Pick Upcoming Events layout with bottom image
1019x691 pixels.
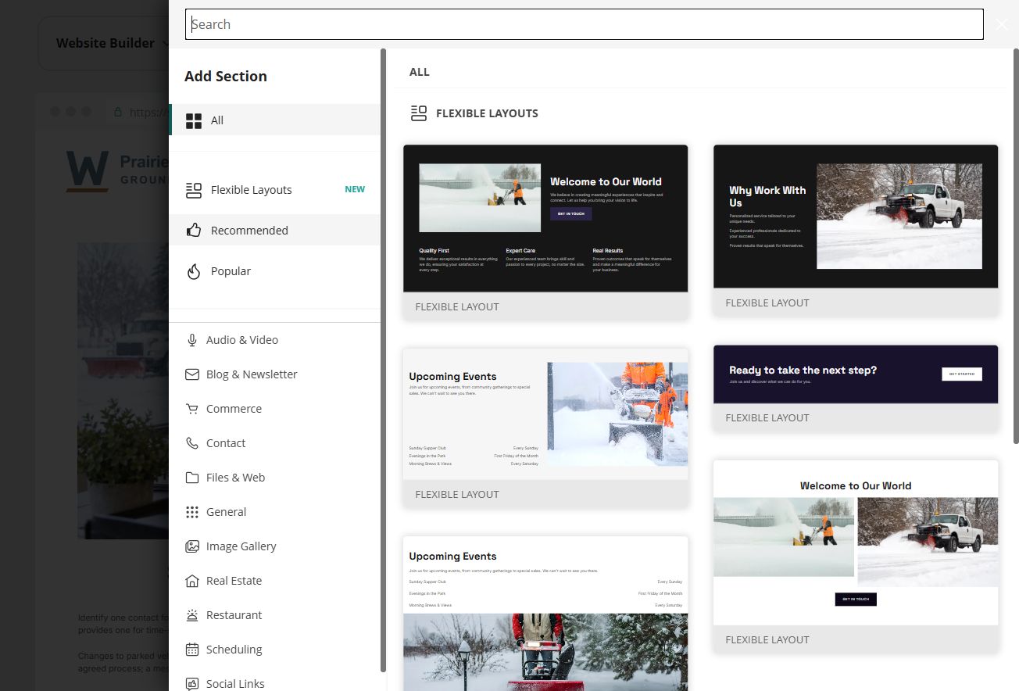[545, 614]
